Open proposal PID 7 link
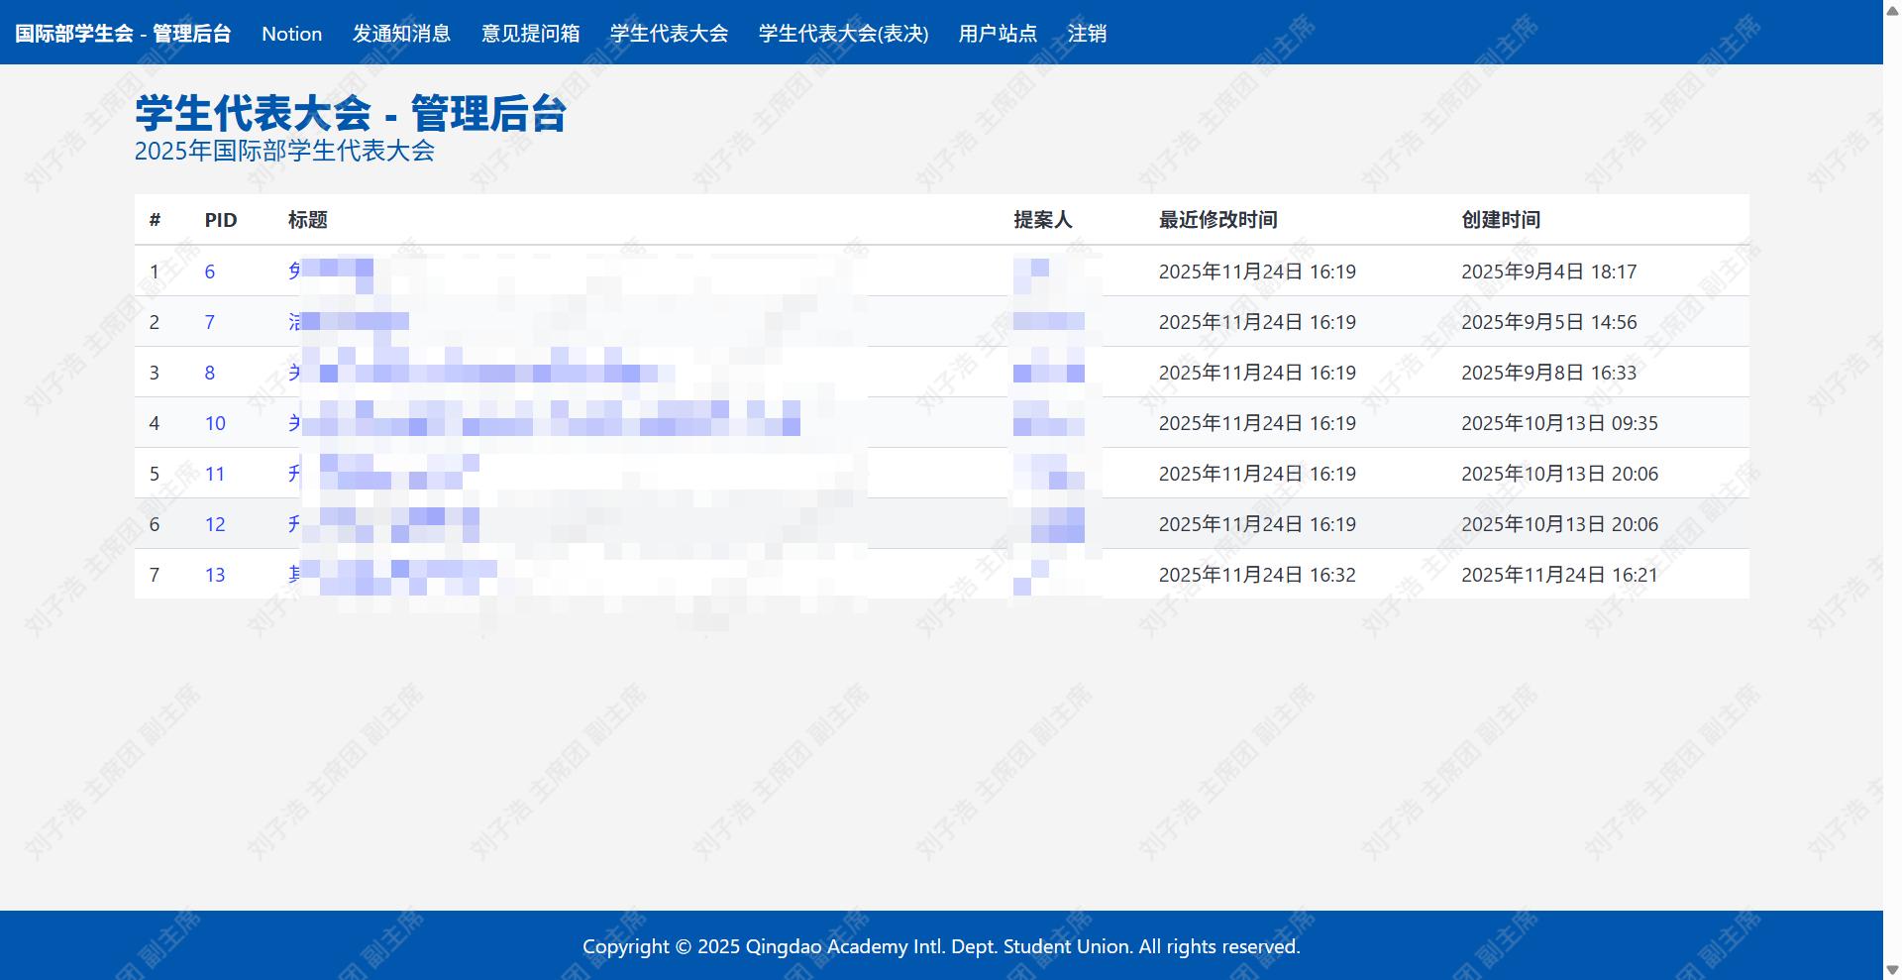The height and width of the screenshot is (980, 1902). click(x=210, y=322)
